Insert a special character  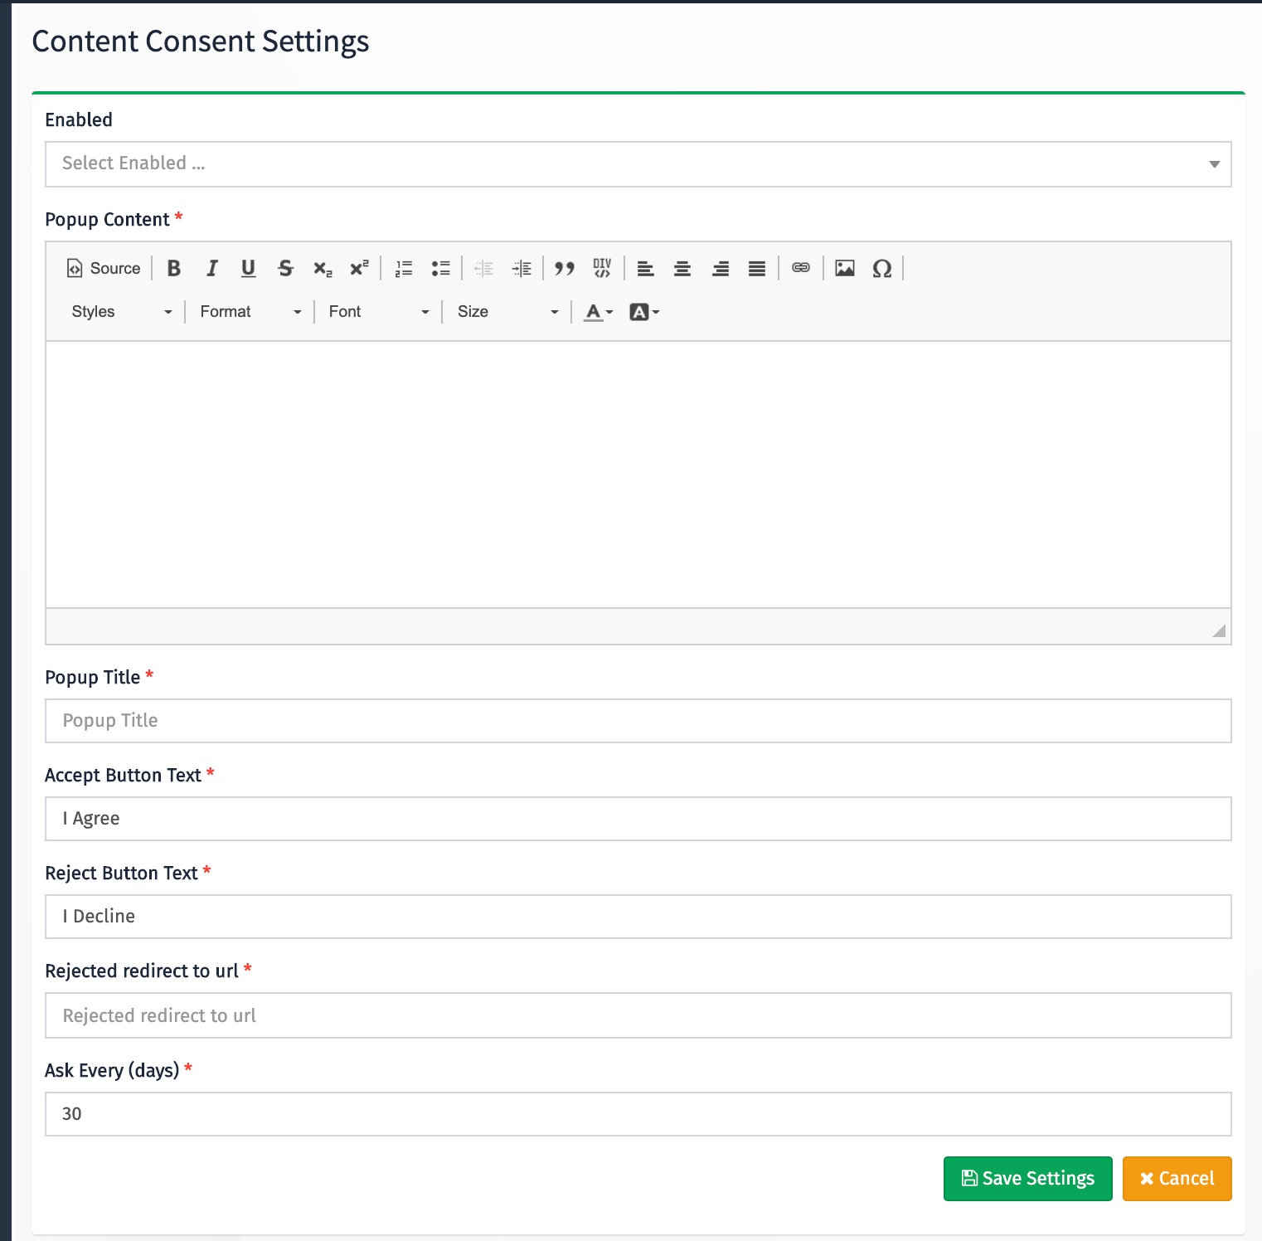pyautogui.click(x=881, y=268)
